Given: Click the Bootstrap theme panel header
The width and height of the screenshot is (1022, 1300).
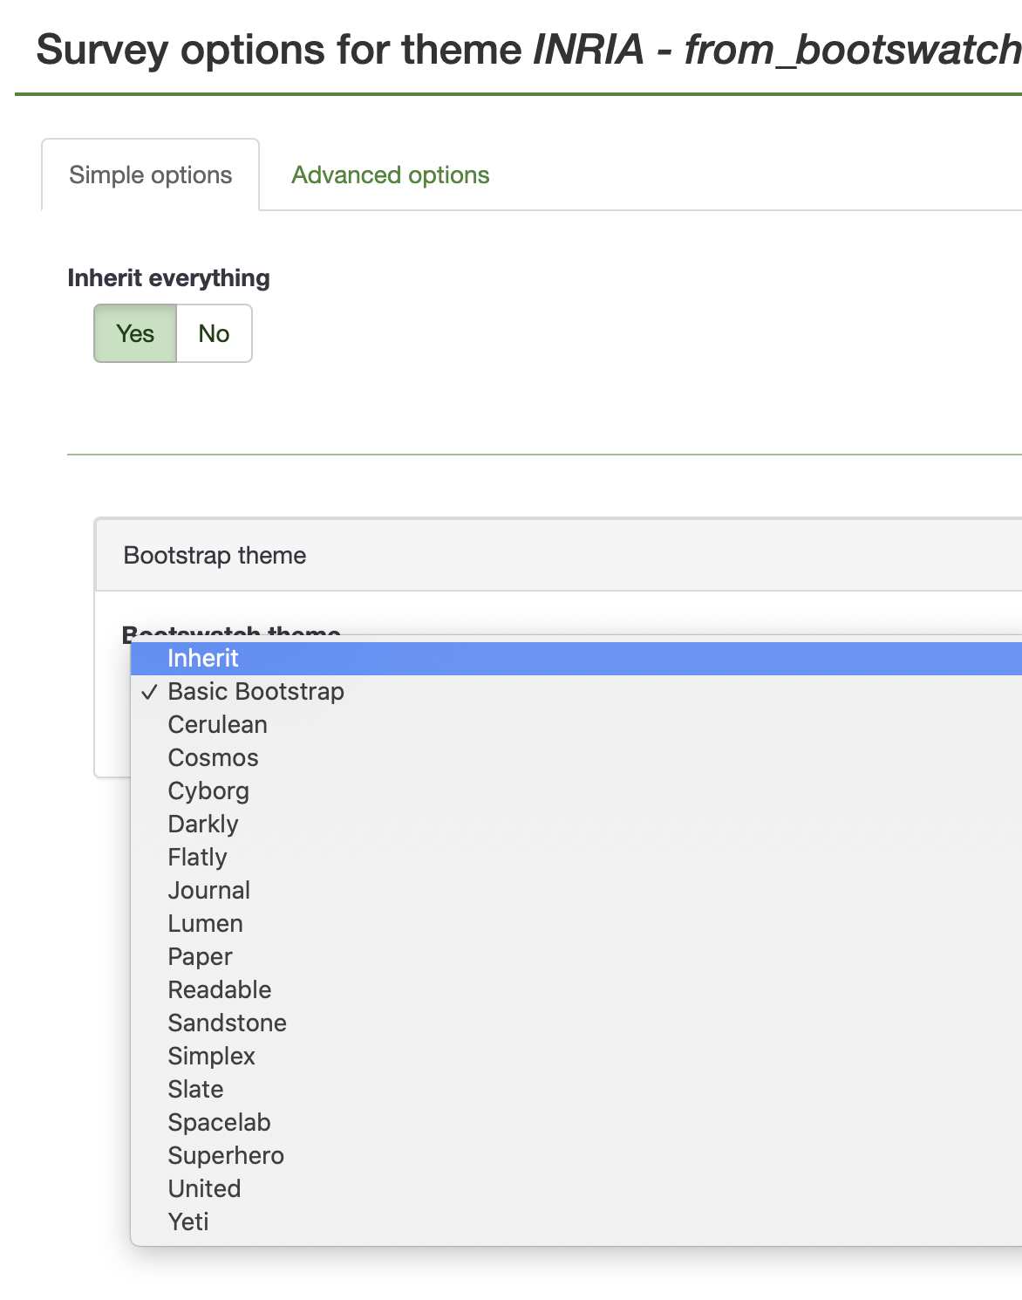Looking at the screenshot, I should tap(215, 556).
